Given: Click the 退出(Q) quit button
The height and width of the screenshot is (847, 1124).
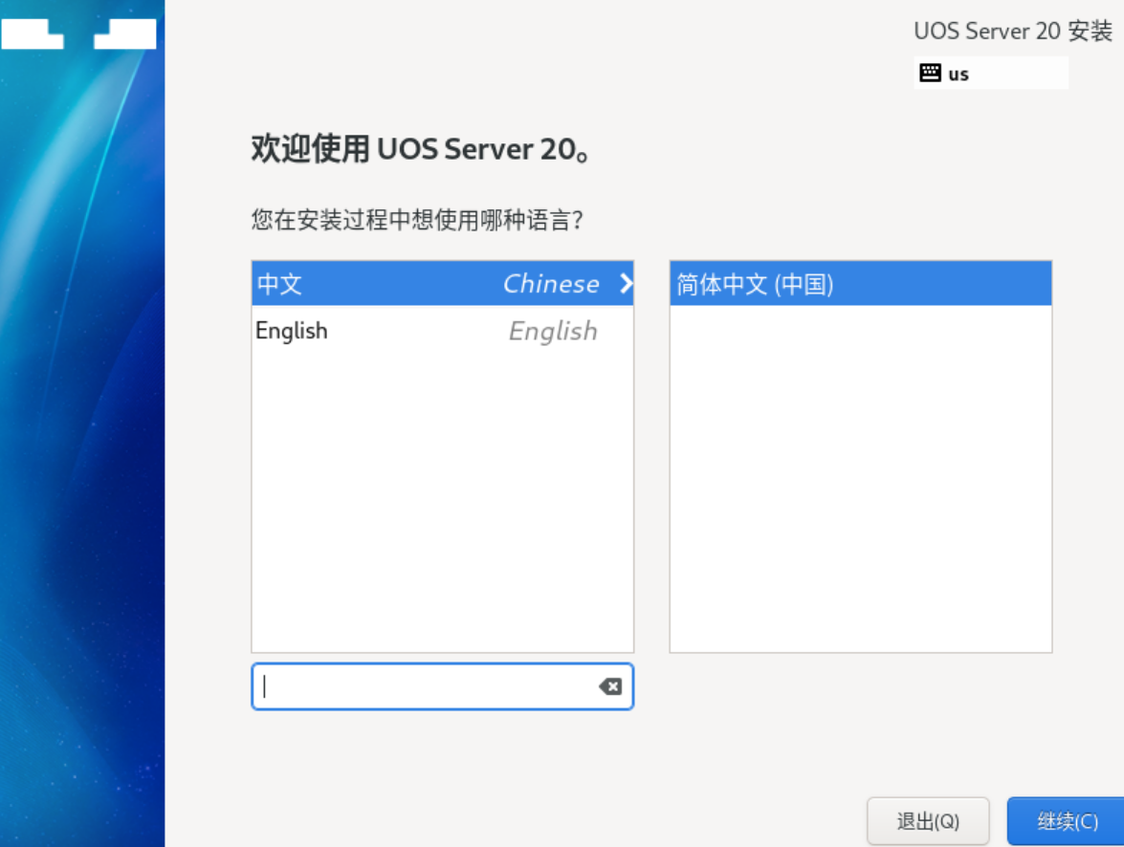Looking at the screenshot, I should (928, 821).
